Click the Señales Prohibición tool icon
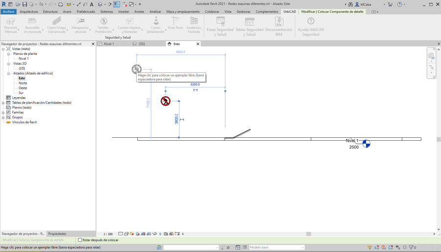Screen dimensions: 441x252 coord(103,22)
